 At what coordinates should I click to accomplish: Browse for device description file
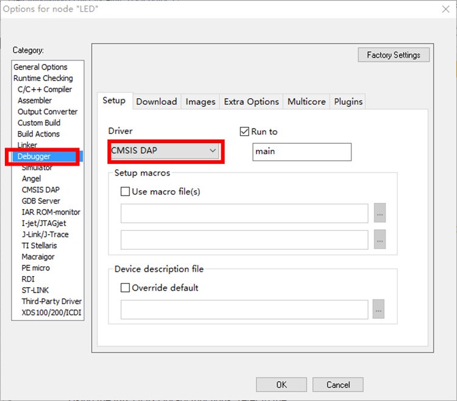pos(378,310)
